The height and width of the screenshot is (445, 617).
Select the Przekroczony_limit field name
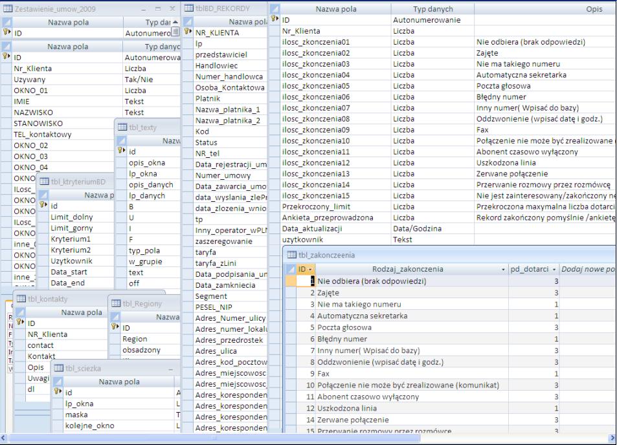(316, 207)
